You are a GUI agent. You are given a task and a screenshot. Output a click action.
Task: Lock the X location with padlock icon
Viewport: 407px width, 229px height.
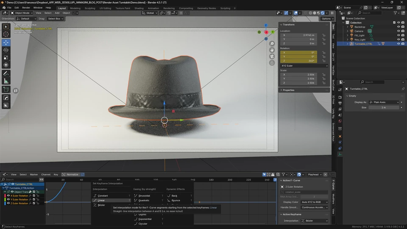(323, 35)
